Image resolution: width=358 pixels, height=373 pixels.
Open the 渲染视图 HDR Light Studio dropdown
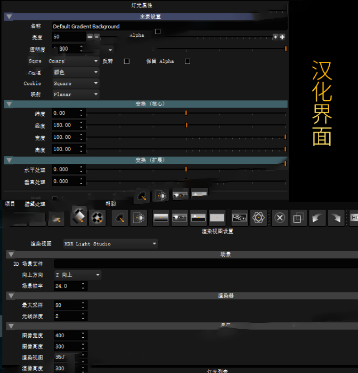[x=110, y=244]
